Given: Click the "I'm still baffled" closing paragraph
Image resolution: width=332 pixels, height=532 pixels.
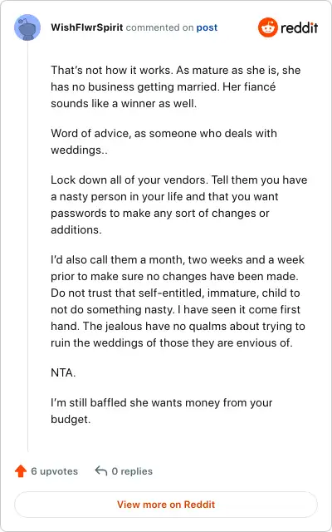Looking at the screenshot, I should pos(162,411).
